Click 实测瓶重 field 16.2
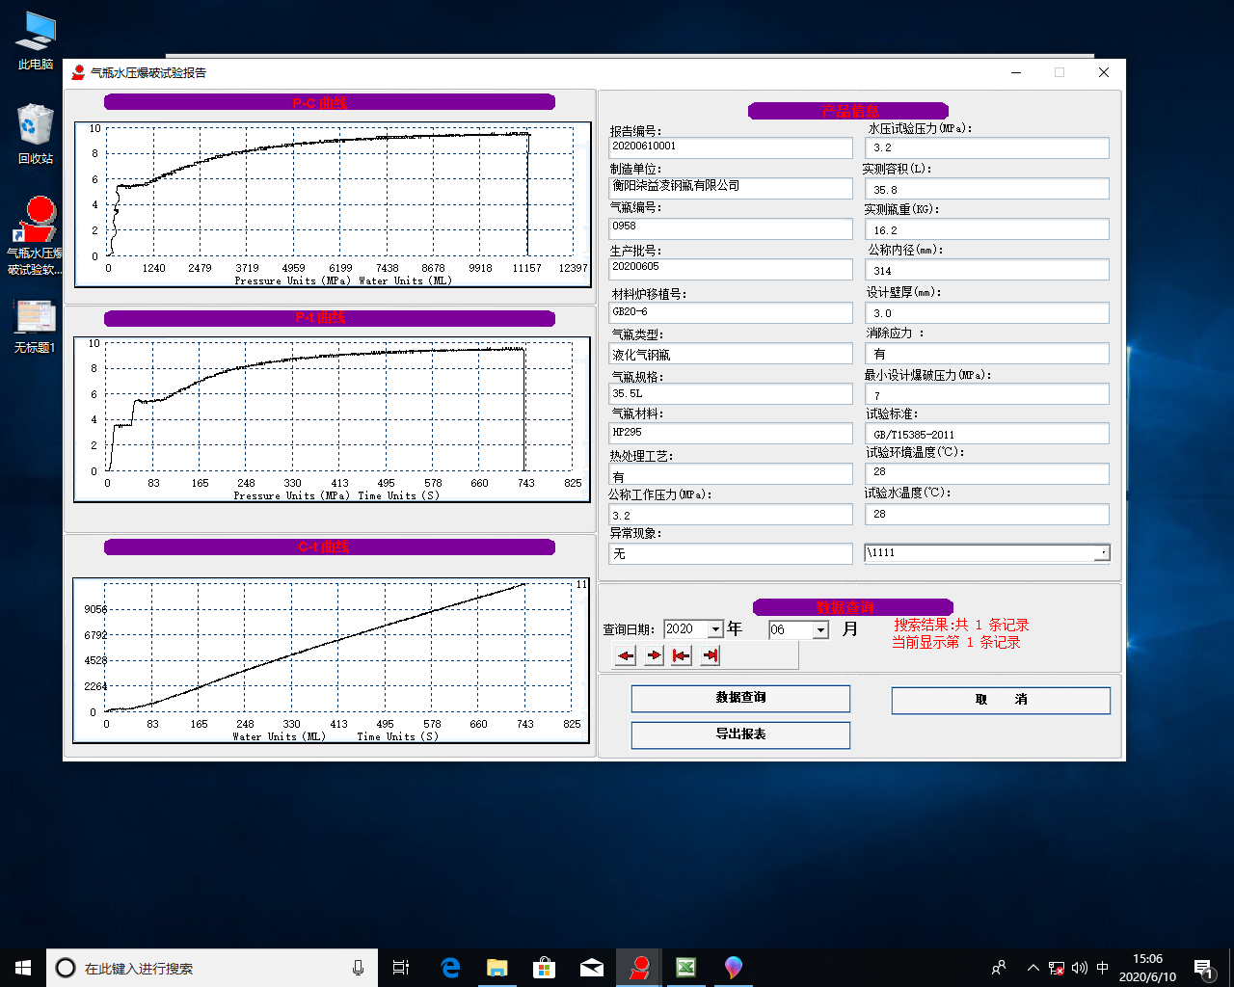This screenshot has height=987, width=1234. (x=987, y=229)
